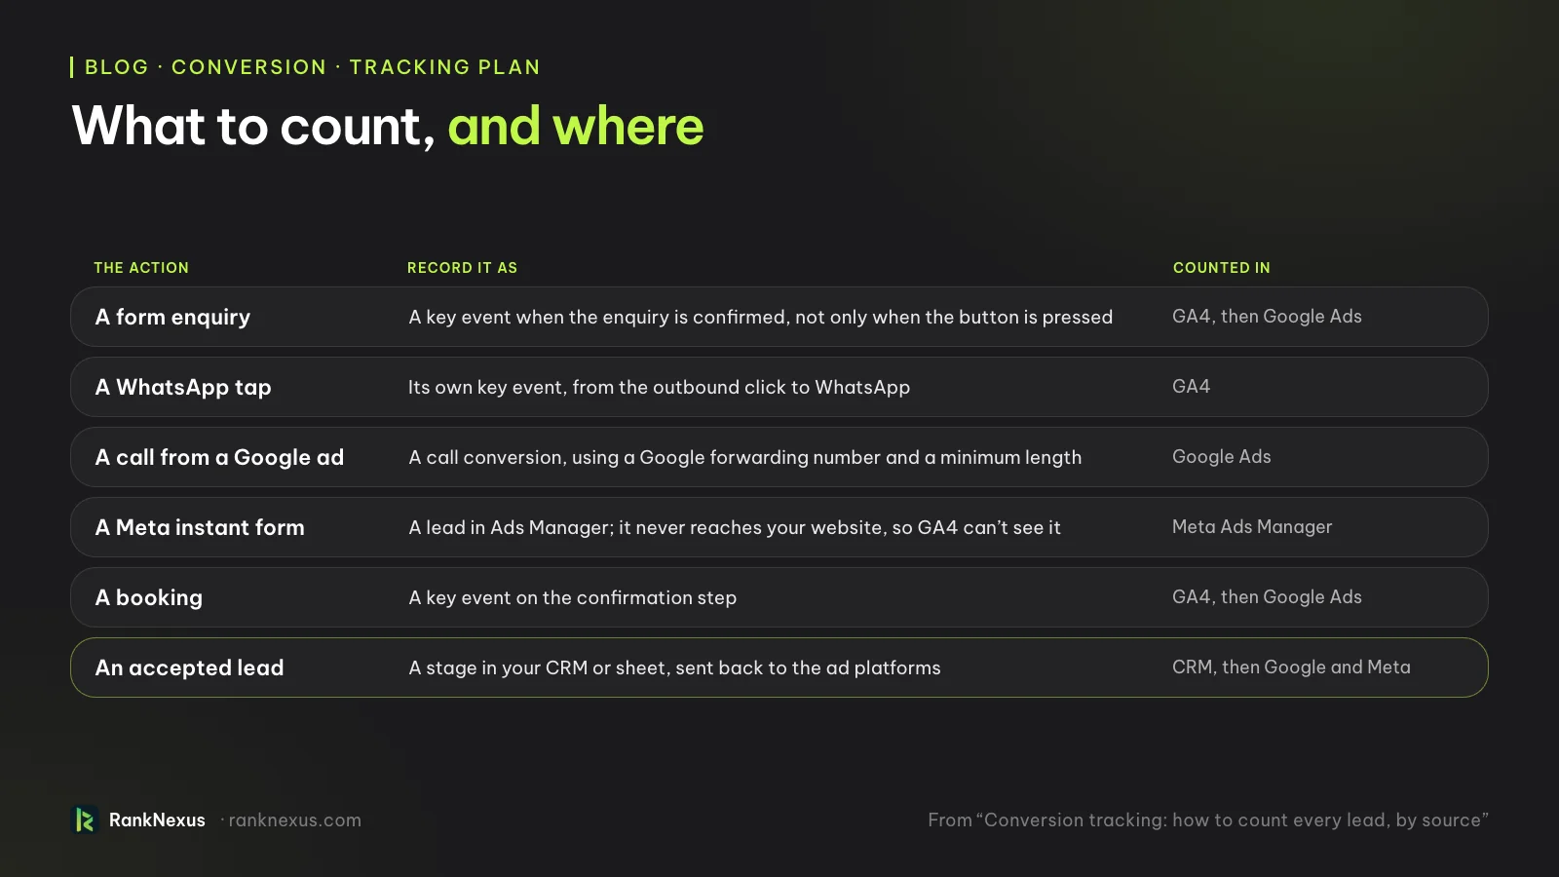Screen dimensions: 1559x877
Task: Click 'RECORD IT AS' column header
Action: click(462, 268)
